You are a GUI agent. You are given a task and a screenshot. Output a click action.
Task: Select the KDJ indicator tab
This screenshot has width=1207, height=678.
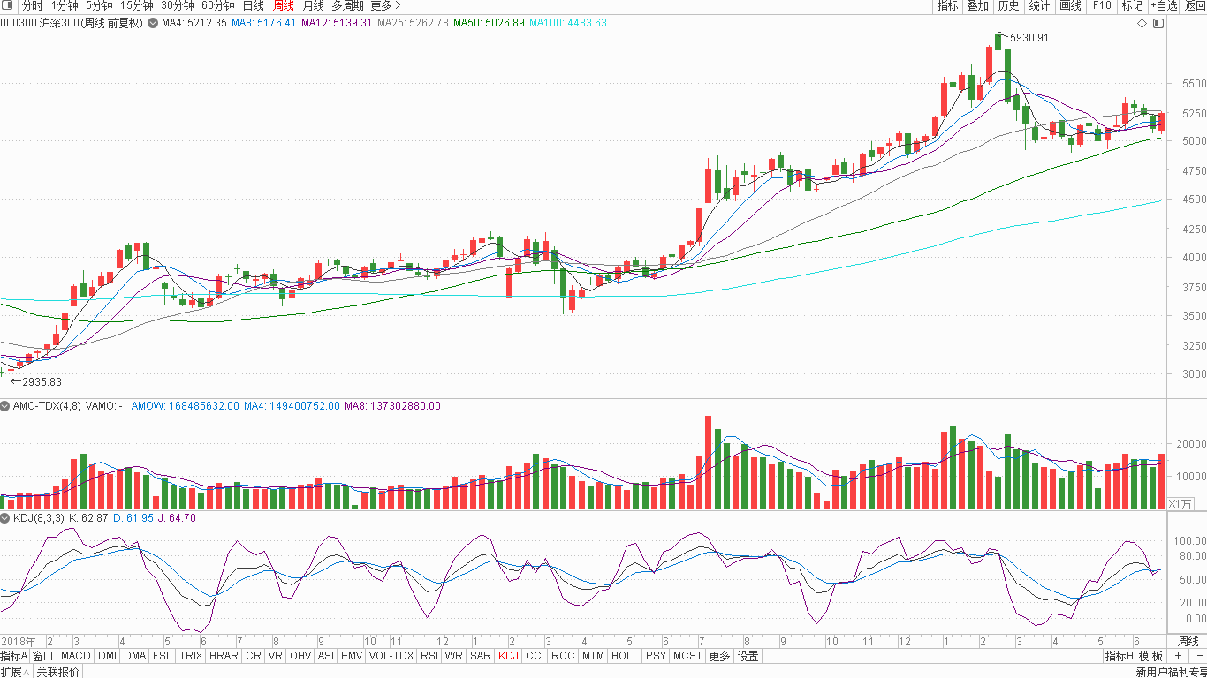tap(508, 656)
